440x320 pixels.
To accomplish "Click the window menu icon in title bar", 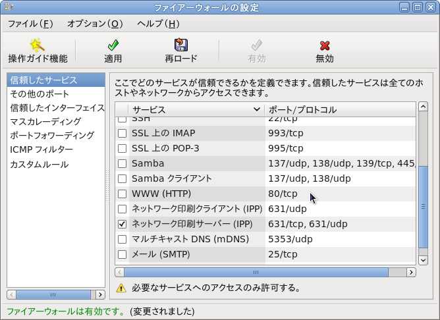I will pos(8,8).
